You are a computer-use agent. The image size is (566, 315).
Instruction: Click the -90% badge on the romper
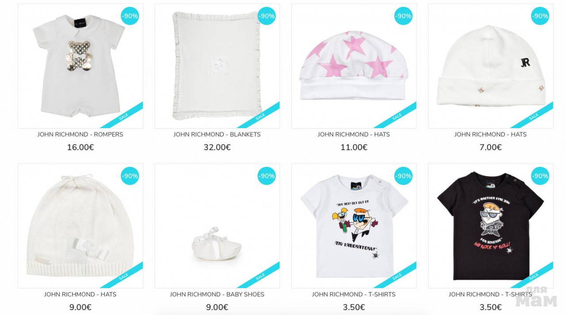(130, 16)
